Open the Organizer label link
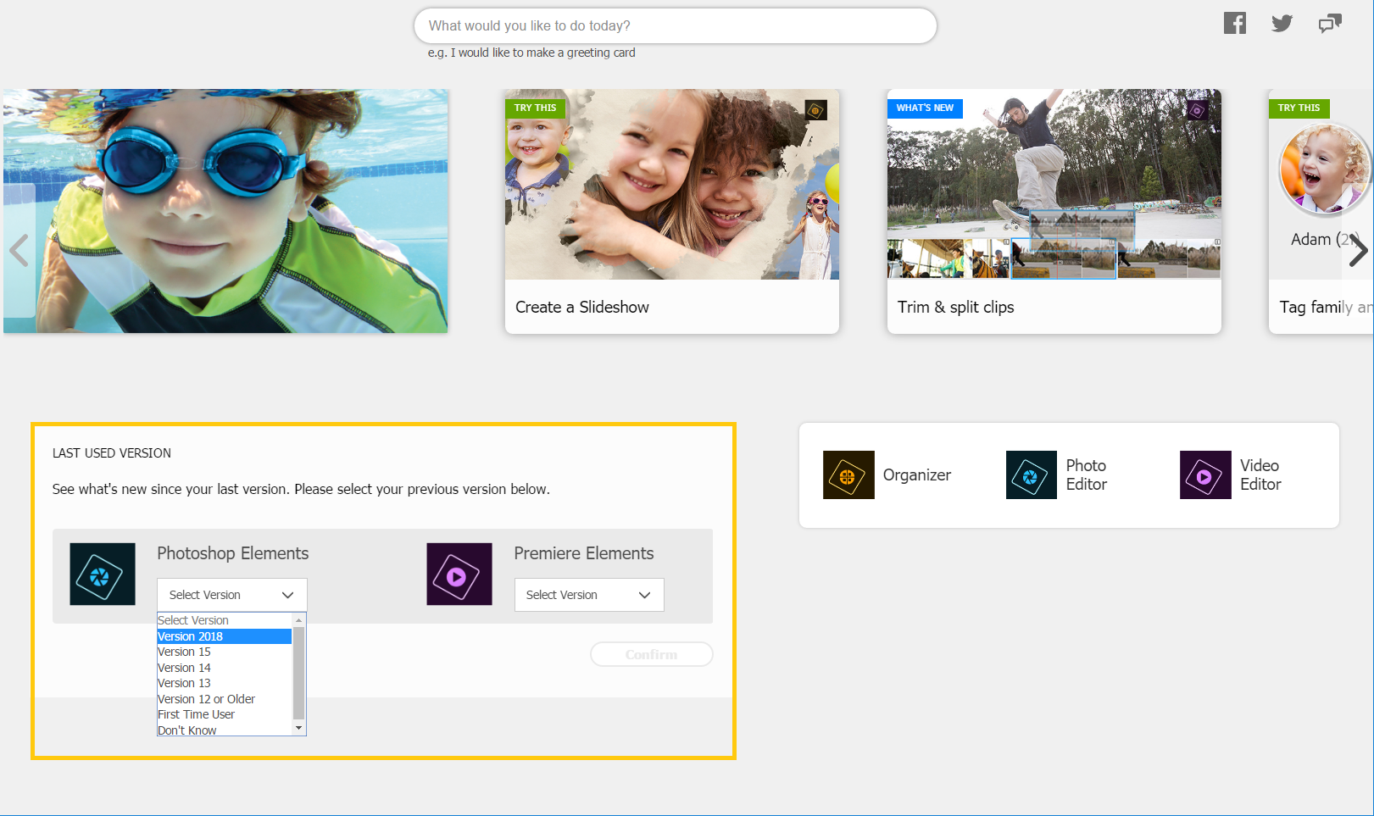The height and width of the screenshot is (816, 1374). tap(917, 475)
